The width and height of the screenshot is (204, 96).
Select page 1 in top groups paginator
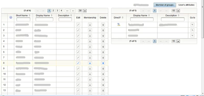pyautogui.click(x=155, y=11)
